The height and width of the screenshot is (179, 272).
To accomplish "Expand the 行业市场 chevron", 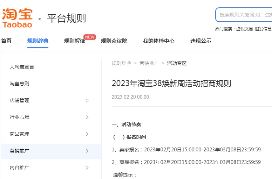I will 87,117.
